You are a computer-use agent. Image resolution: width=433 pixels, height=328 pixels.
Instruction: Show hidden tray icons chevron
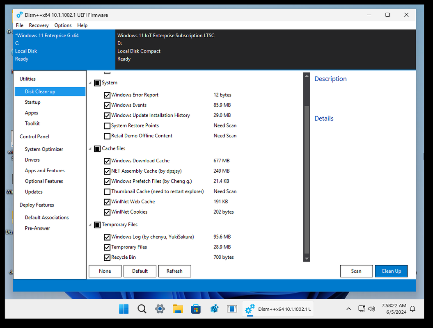[349, 309]
